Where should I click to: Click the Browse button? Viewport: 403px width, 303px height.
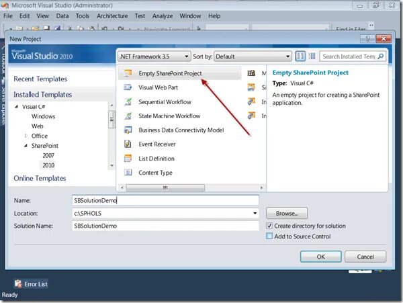pyautogui.click(x=287, y=213)
